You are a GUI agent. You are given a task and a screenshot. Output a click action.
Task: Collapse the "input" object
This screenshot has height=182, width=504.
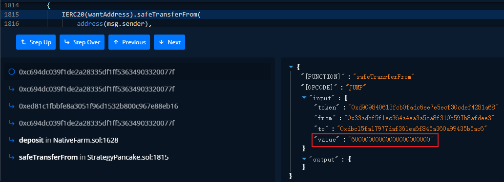pos(305,98)
